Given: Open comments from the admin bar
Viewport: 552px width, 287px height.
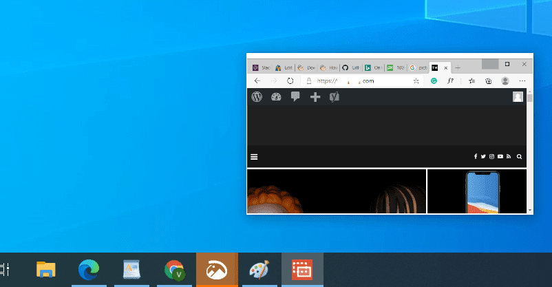Looking at the screenshot, I should coord(295,97).
